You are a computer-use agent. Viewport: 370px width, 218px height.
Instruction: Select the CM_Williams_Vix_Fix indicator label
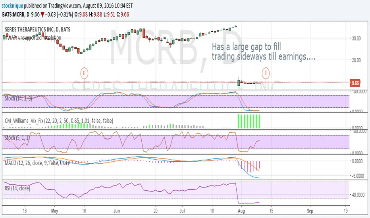click(59, 121)
